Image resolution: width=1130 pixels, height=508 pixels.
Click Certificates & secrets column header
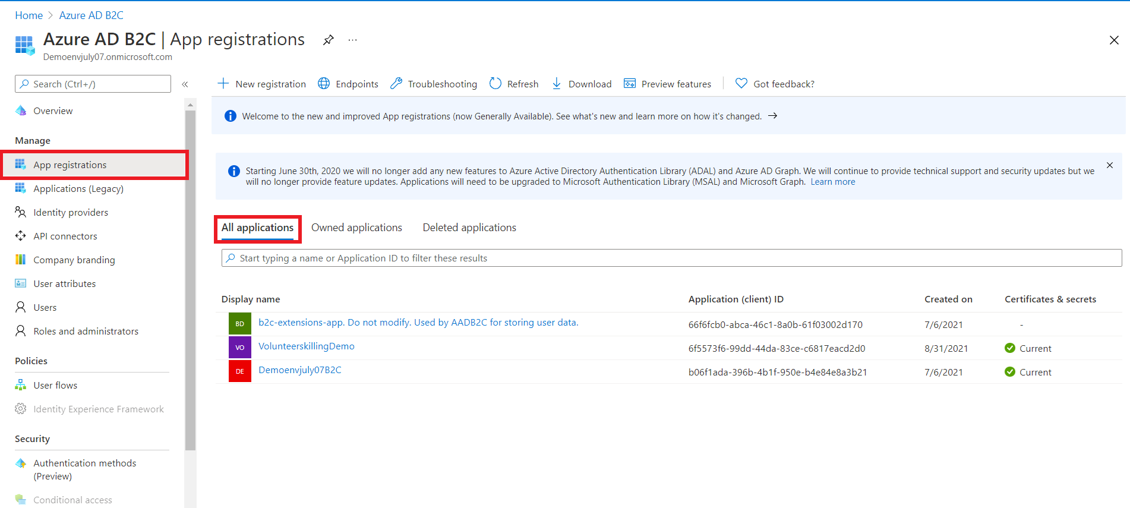(1050, 299)
